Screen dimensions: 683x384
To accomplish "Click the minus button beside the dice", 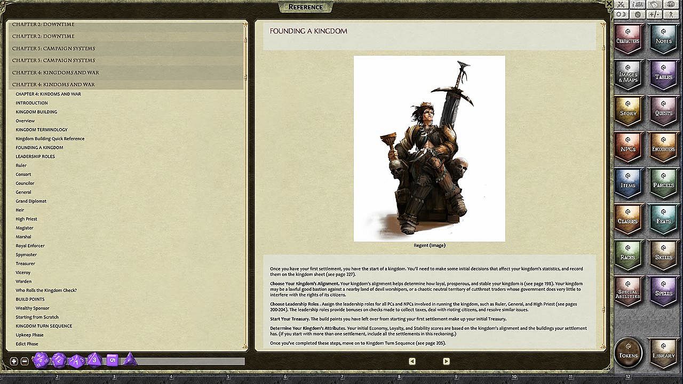I will coord(25,361).
